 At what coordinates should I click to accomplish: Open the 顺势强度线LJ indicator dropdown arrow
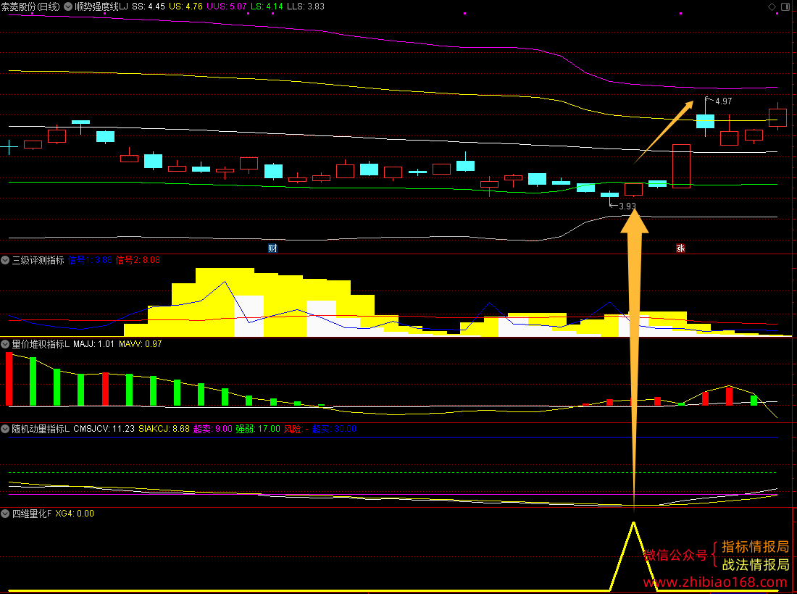(x=68, y=7)
